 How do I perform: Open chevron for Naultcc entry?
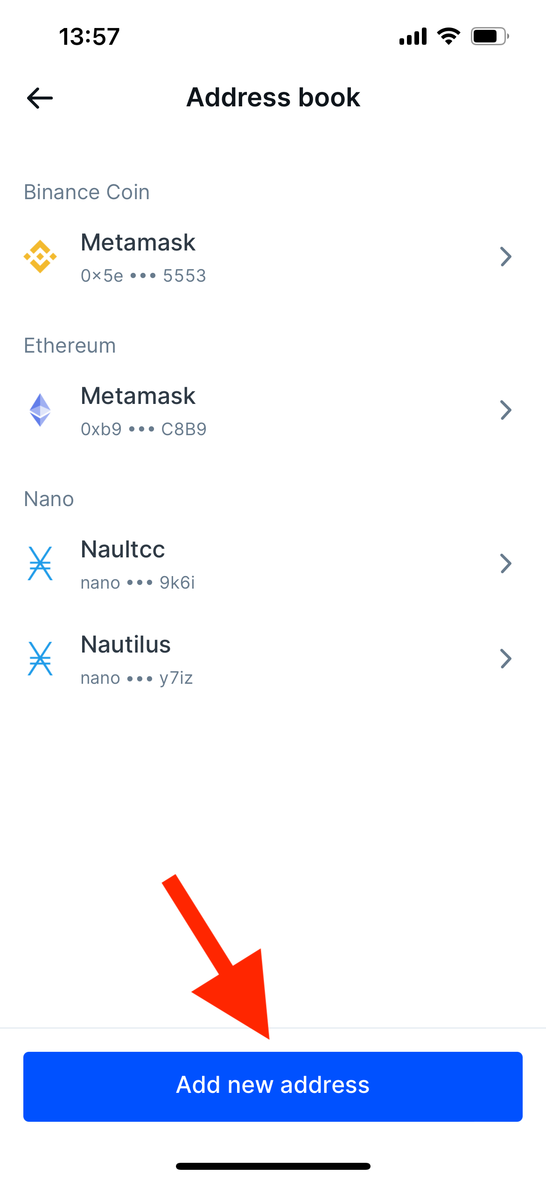tap(506, 563)
